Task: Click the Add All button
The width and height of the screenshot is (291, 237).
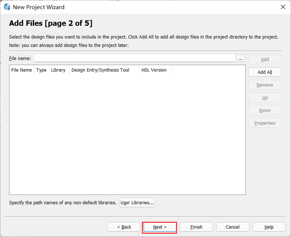Action: click(265, 72)
